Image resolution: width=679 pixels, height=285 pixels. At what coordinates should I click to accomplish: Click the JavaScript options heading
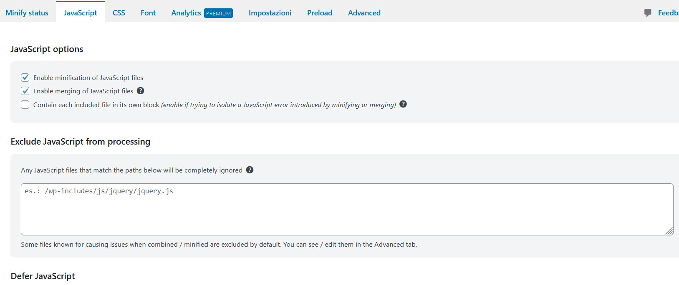coord(47,49)
